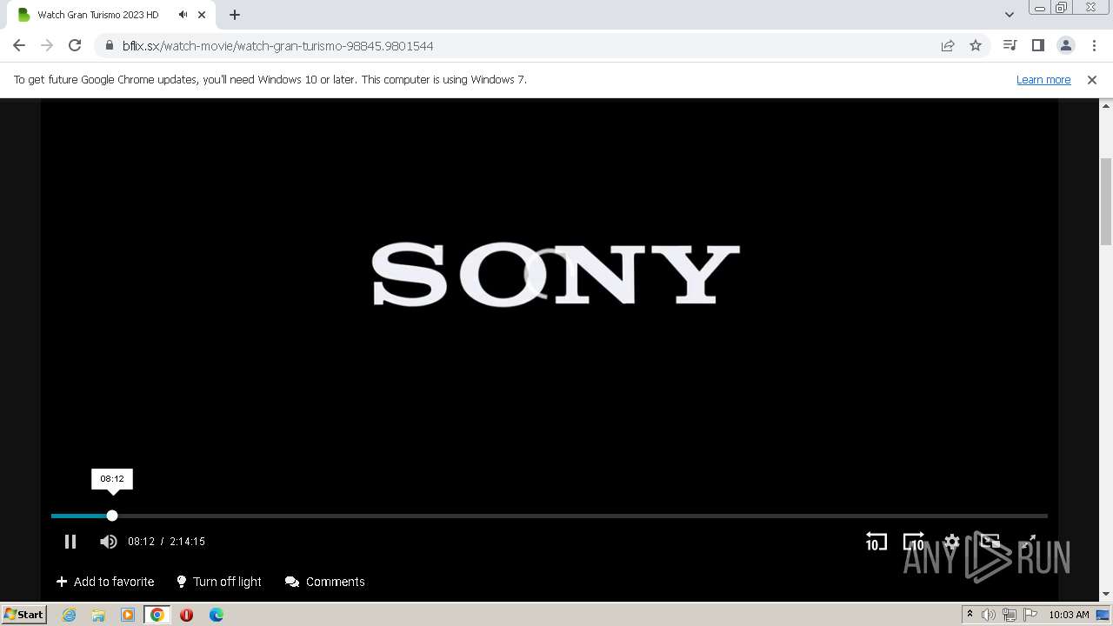Viewport: 1113px width, 626px height.
Task: Bookmark this page with star
Action: [976, 45]
